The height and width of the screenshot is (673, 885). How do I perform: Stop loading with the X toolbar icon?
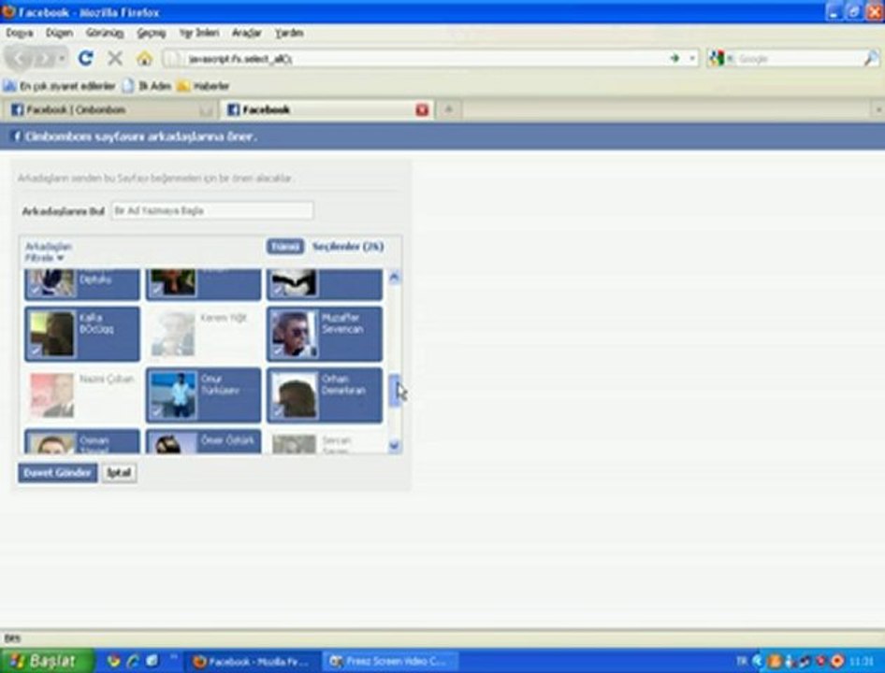pos(115,58)
